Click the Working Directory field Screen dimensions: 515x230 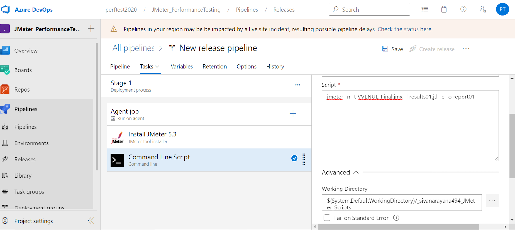coord(402,203)
